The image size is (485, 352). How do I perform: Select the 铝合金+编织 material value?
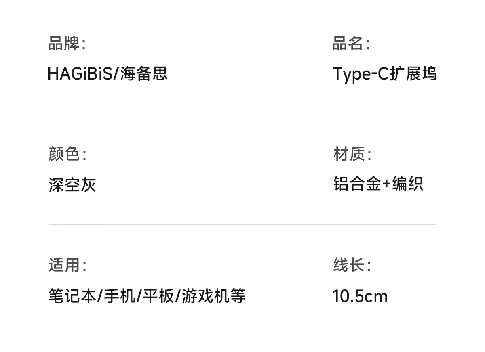click(378, 184)
